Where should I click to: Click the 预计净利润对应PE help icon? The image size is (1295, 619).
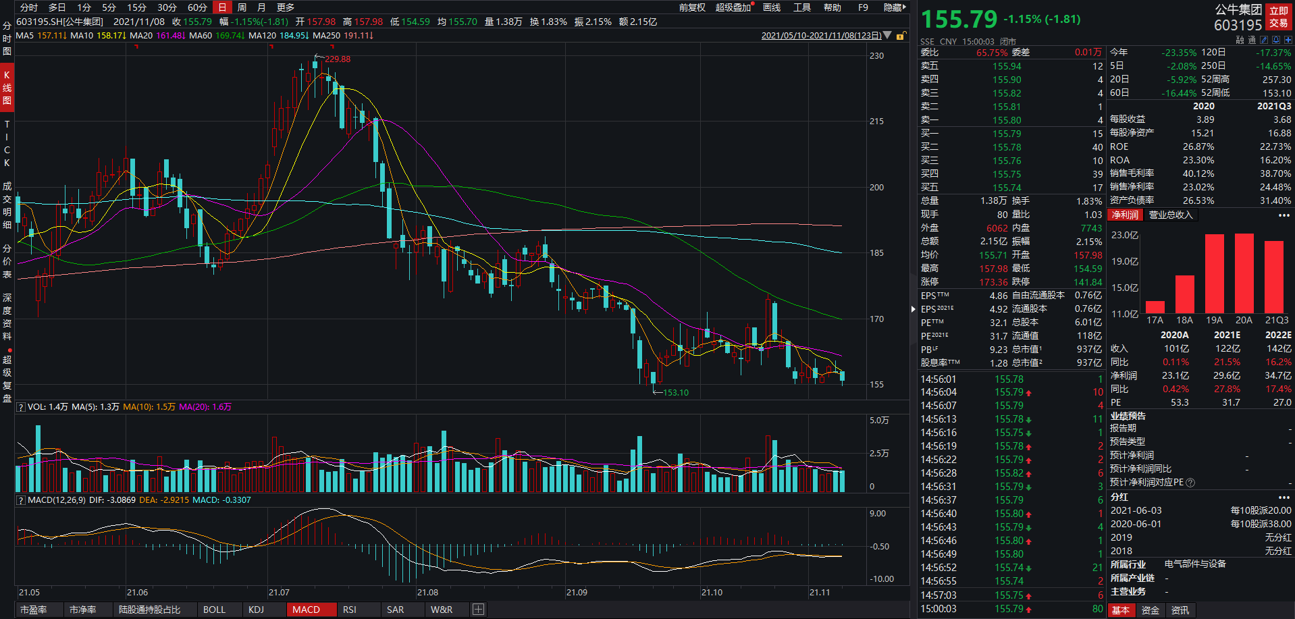pyautogui.click(x=1190, y=483)
